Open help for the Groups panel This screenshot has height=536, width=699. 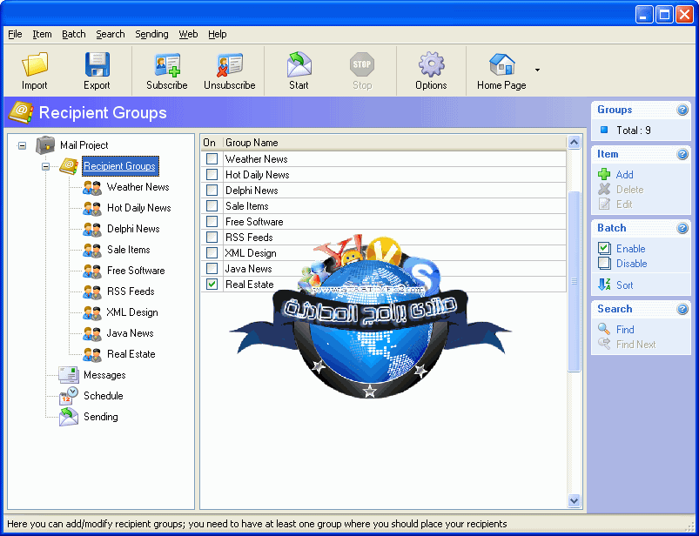tap(682, 110)
